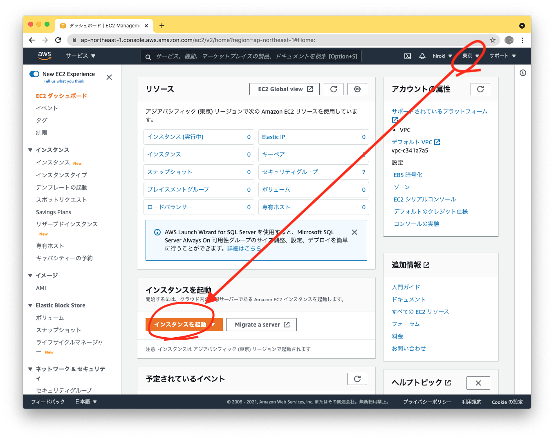Click the info circle icon at right edge

[523, 73]
